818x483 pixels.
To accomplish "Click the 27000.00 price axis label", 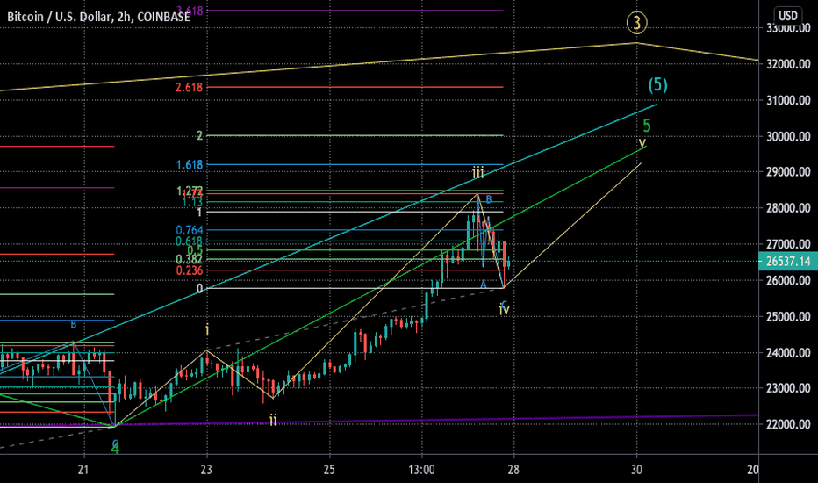I will pos(788,244).
